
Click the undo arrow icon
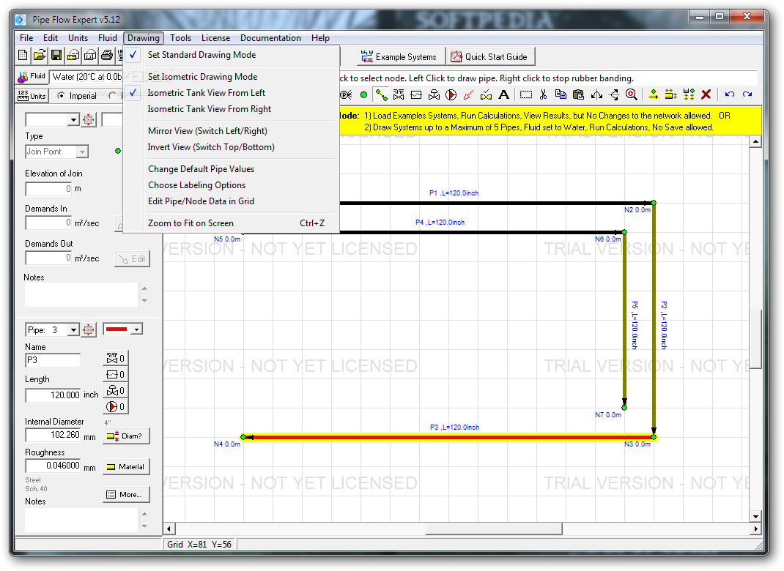coord(730,94)
